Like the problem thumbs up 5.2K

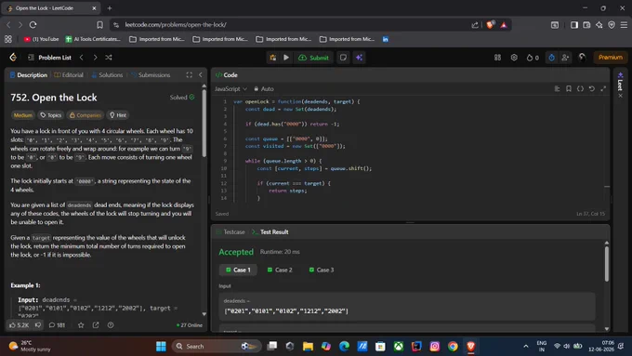(x=20, y=325)
